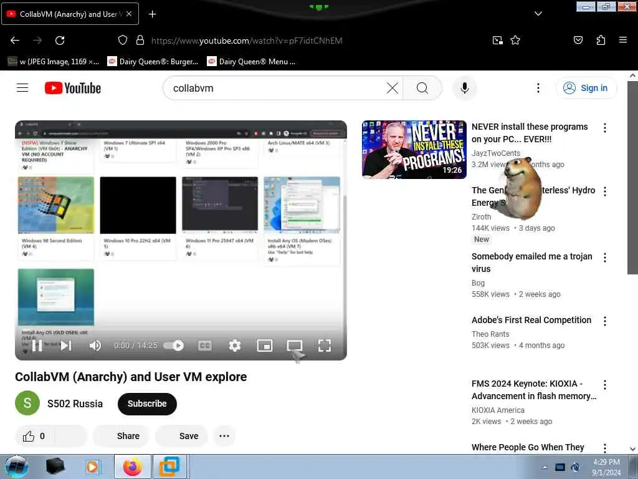Open the Pocket save icon
The width and height of the screenshot is (638, 479).
coord(578,40)
